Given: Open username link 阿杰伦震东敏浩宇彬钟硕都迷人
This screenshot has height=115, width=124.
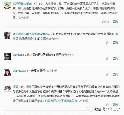Looking at the screenshot, I should 32,34.
